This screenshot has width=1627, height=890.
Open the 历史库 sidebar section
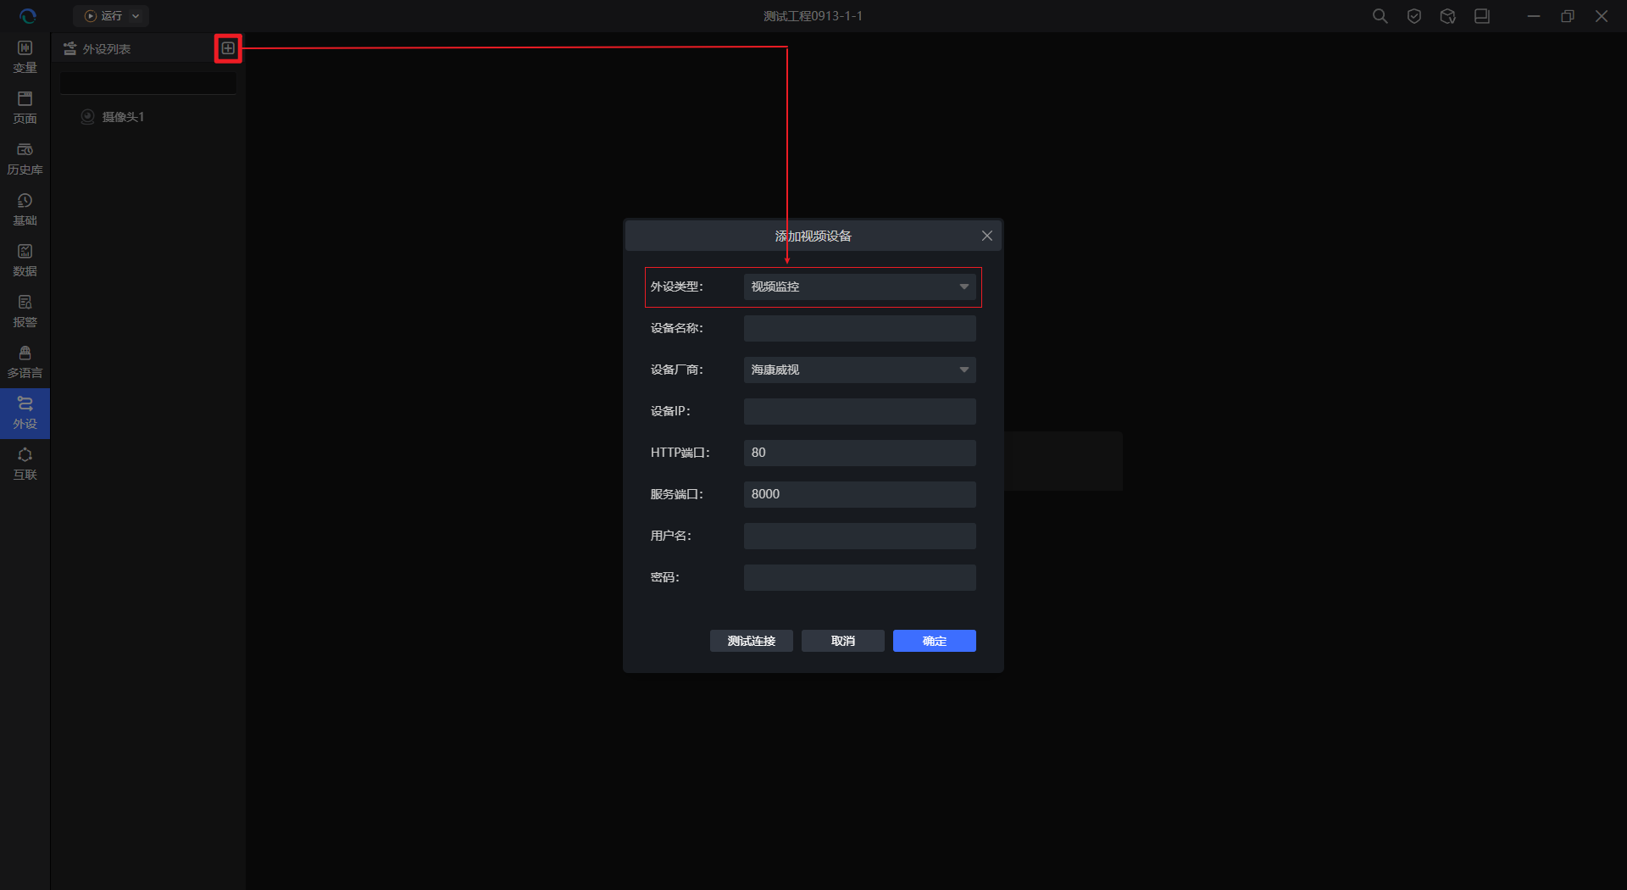tap(25, 159)
